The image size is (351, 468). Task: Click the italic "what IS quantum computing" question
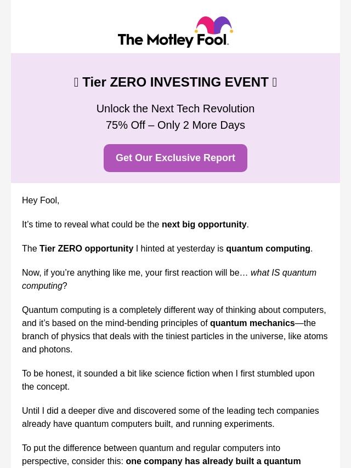click(x=283, y=273)
